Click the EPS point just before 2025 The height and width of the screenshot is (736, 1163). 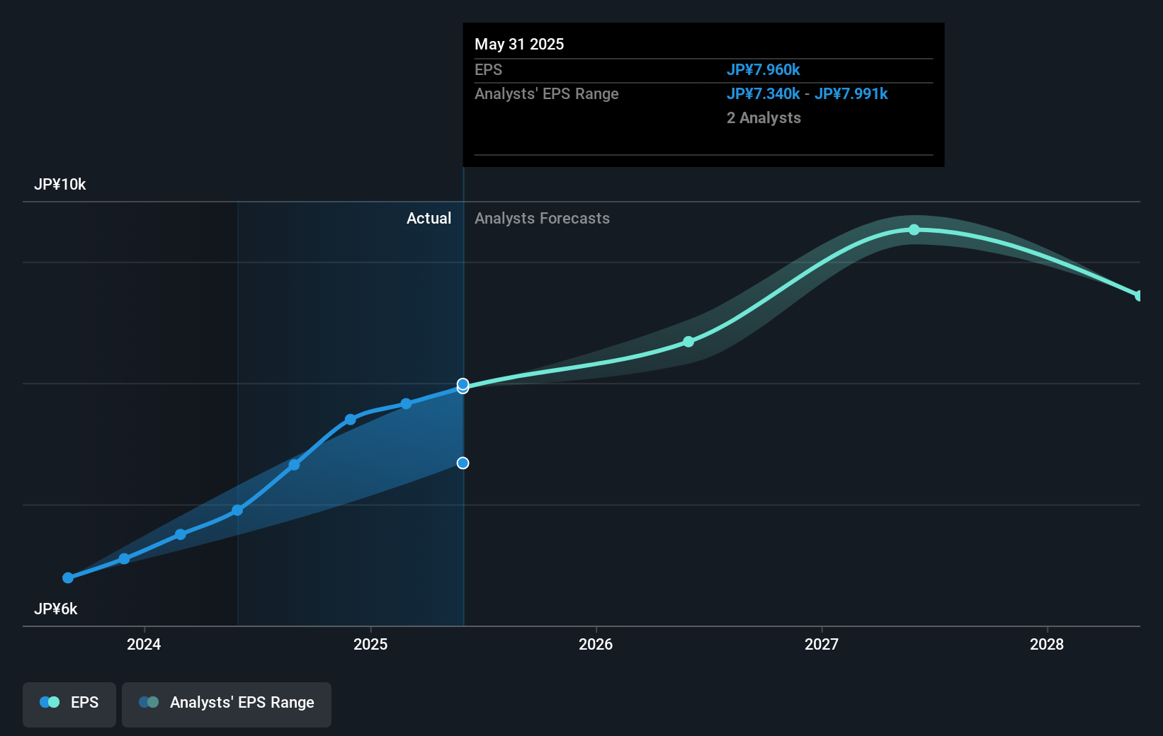[x=350, y=420]
